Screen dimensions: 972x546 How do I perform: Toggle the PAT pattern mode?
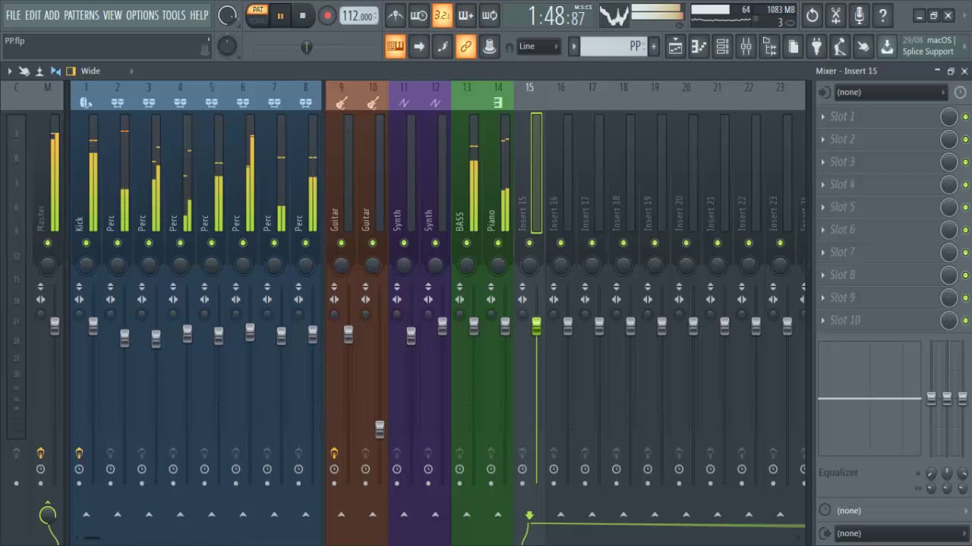coord(258,10)
